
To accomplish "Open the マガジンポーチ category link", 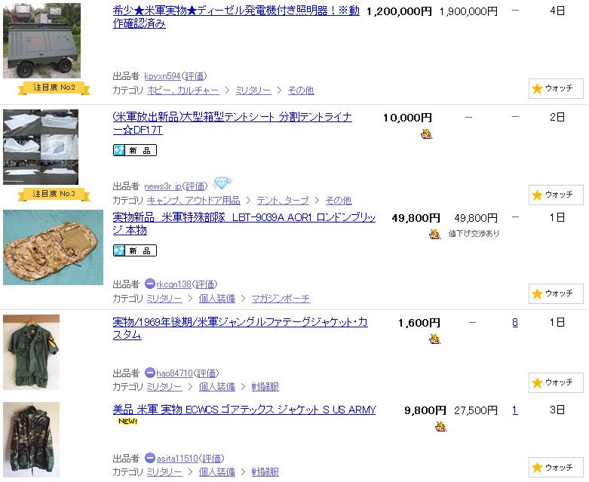I will tap(281, 299).
